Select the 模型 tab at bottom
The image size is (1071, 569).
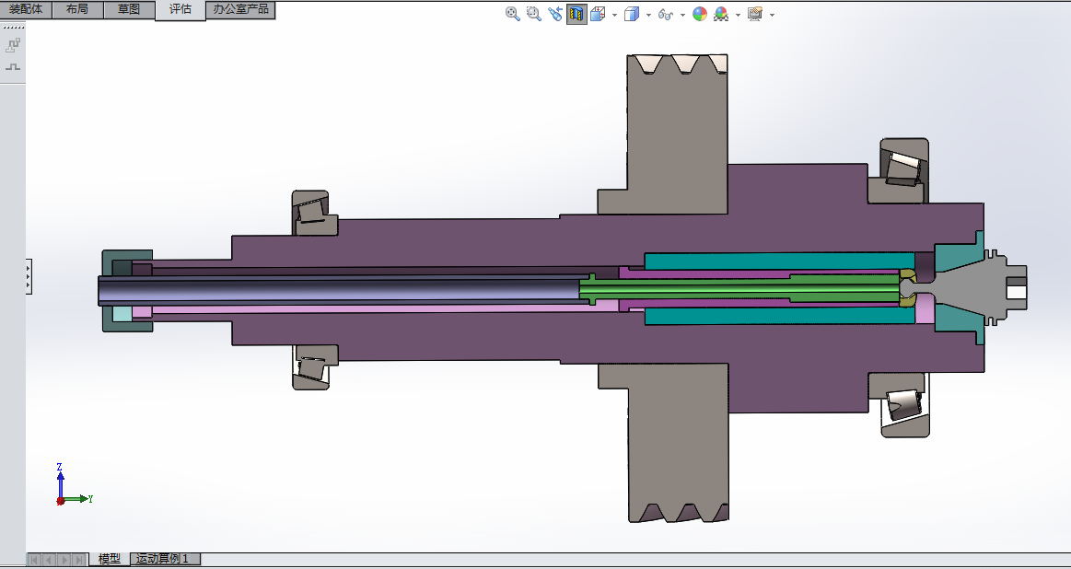[x=110, y=559]
